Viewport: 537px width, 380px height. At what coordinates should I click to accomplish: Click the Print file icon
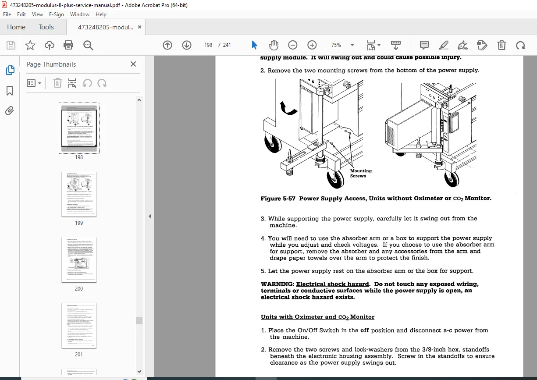coord(68,45)
